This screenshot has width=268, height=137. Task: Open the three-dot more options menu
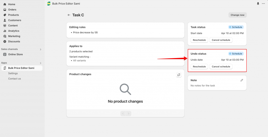[x=263, y=4]
